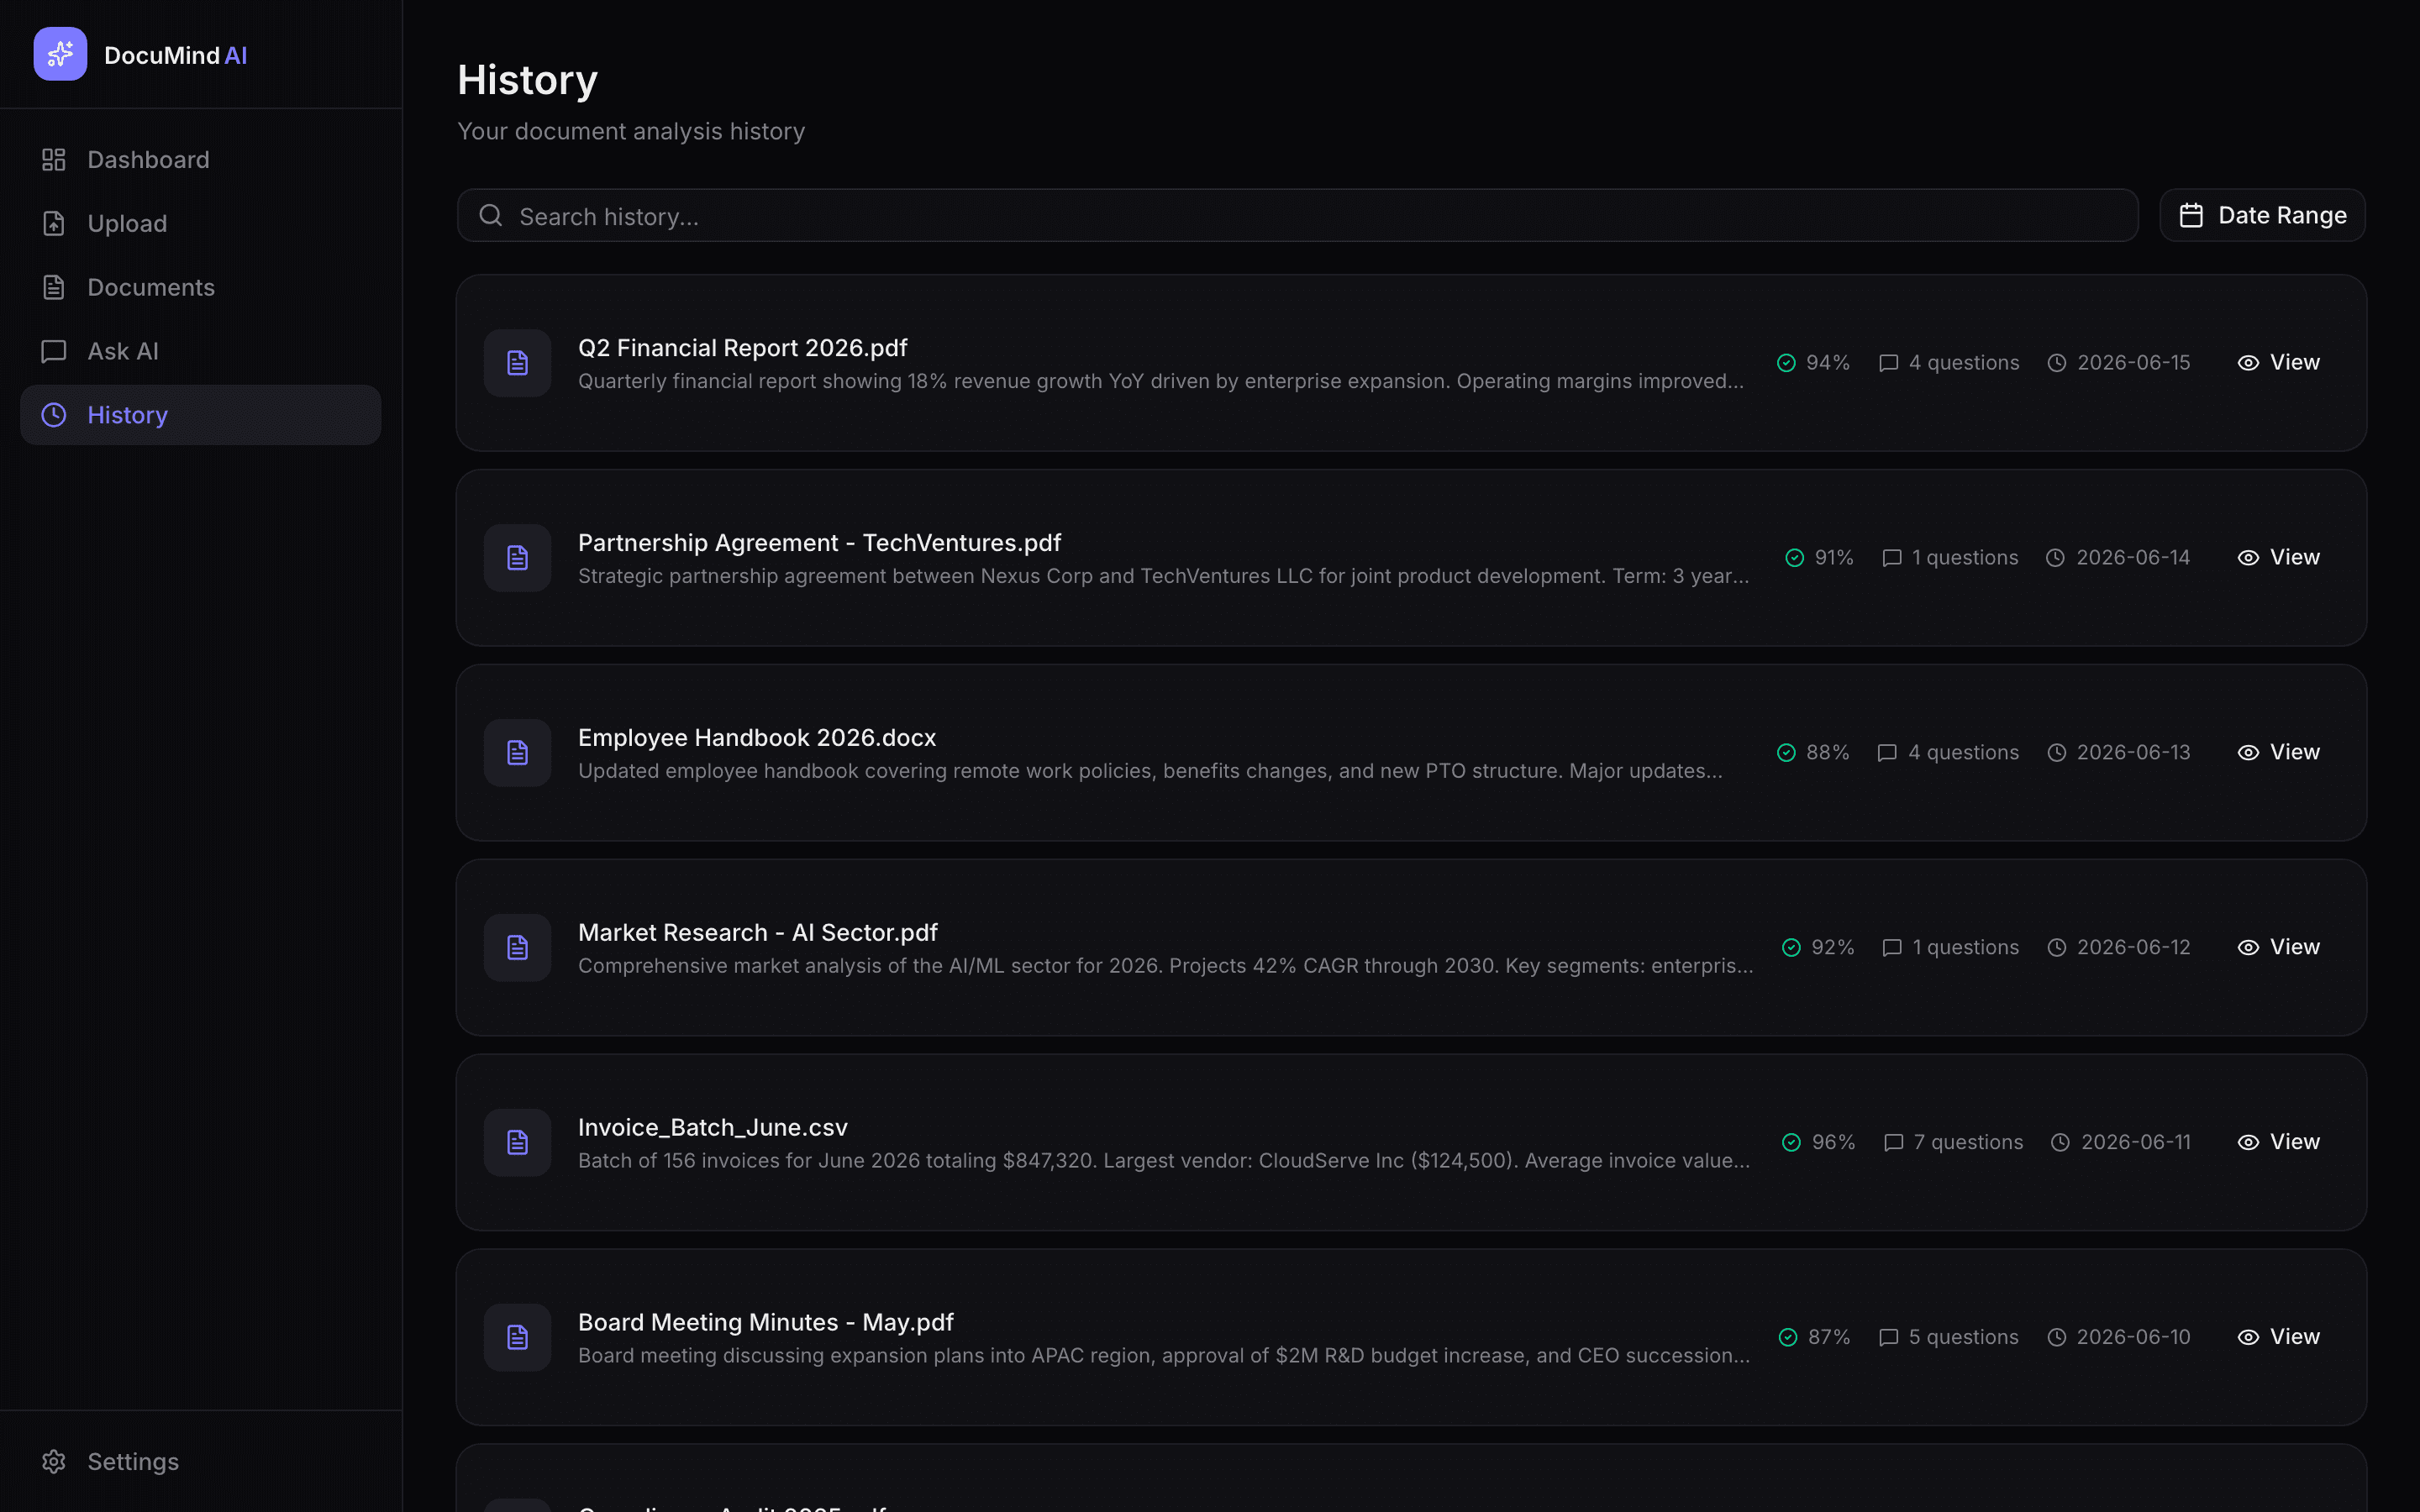Click the Invoice_Batch_June.csv title
2420x1512 pixels.
(713, 1128)
